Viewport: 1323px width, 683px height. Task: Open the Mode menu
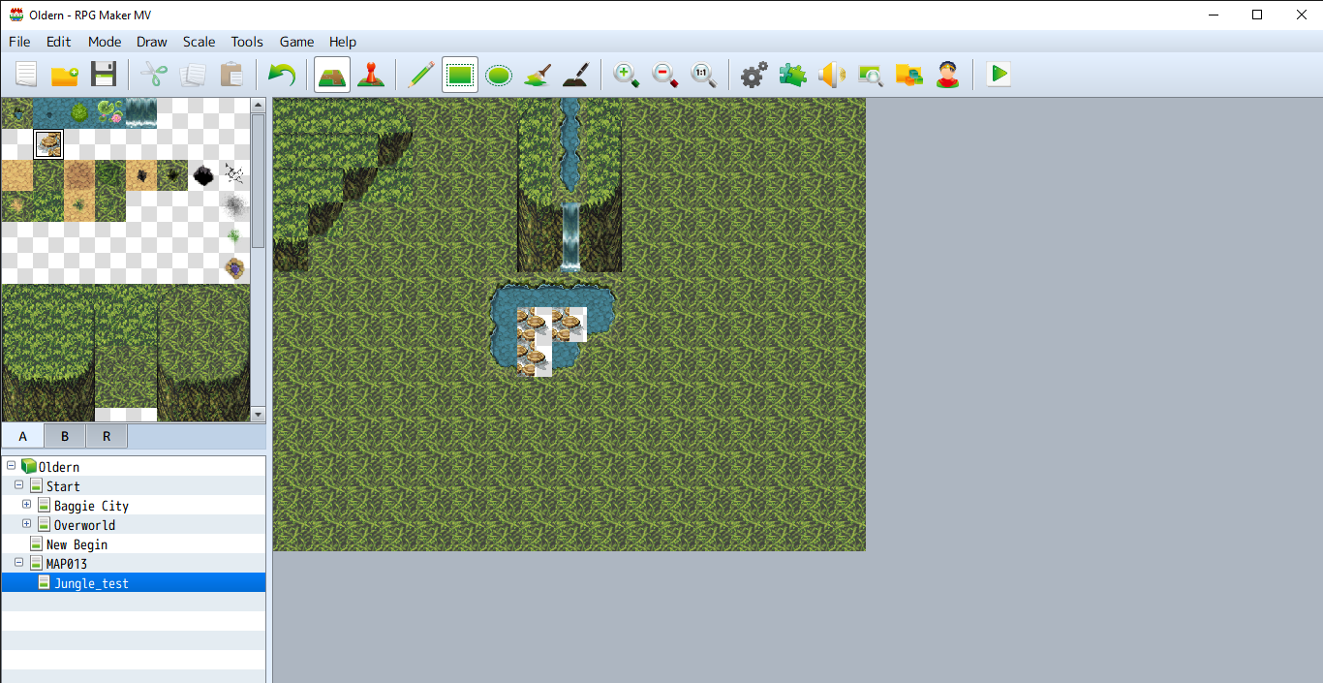105,42
